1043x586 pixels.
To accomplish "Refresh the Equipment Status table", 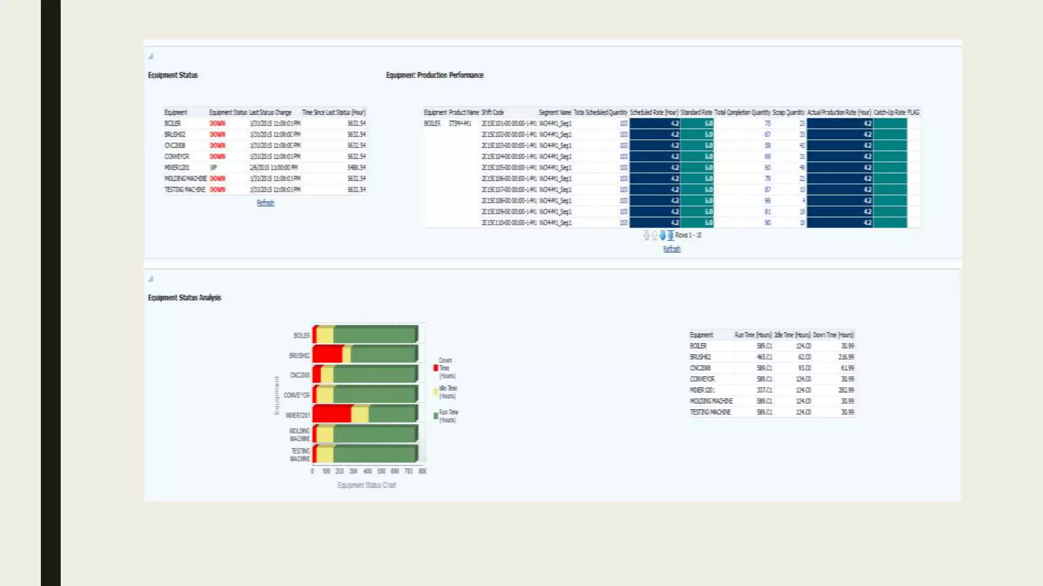I will [x=265, y=202].
